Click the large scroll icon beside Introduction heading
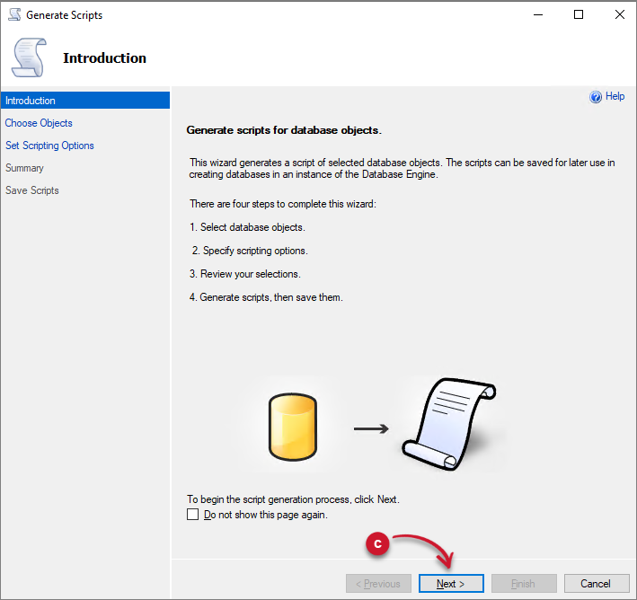The height and width of the screenshot is (600, 637). coord(30,57)
